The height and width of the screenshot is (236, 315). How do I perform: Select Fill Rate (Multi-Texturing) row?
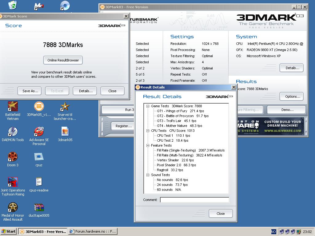(189, 155)
